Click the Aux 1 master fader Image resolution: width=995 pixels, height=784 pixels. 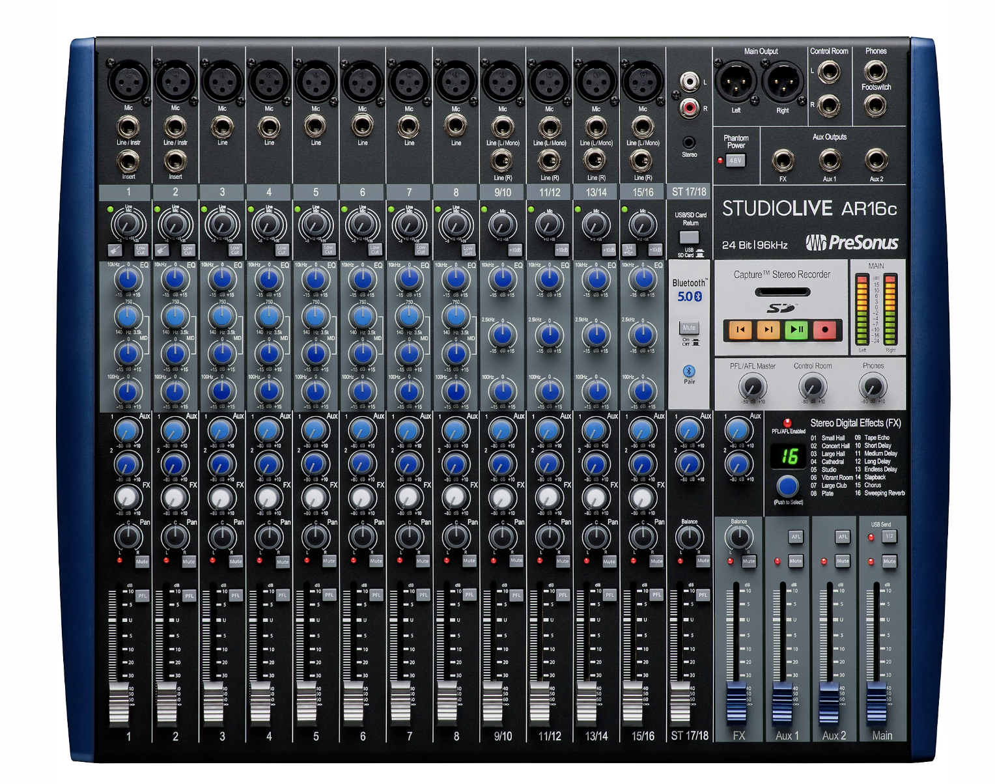[783, 703]
